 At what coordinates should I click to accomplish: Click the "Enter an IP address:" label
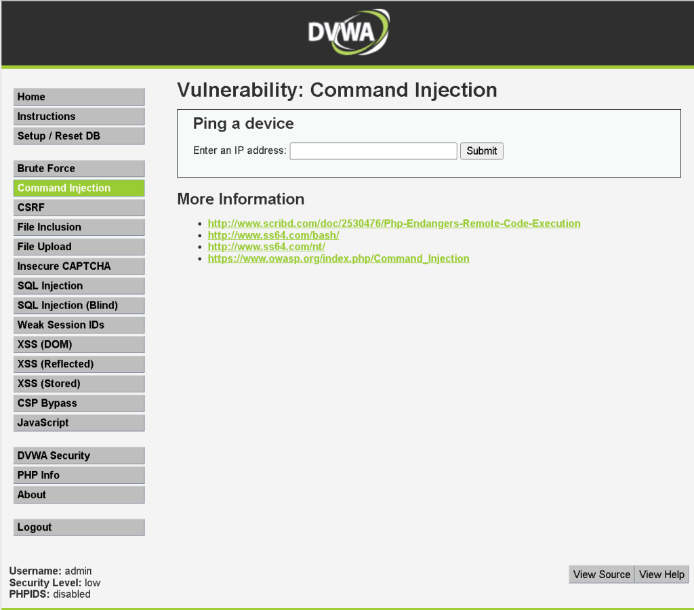[x=239, y=150]
